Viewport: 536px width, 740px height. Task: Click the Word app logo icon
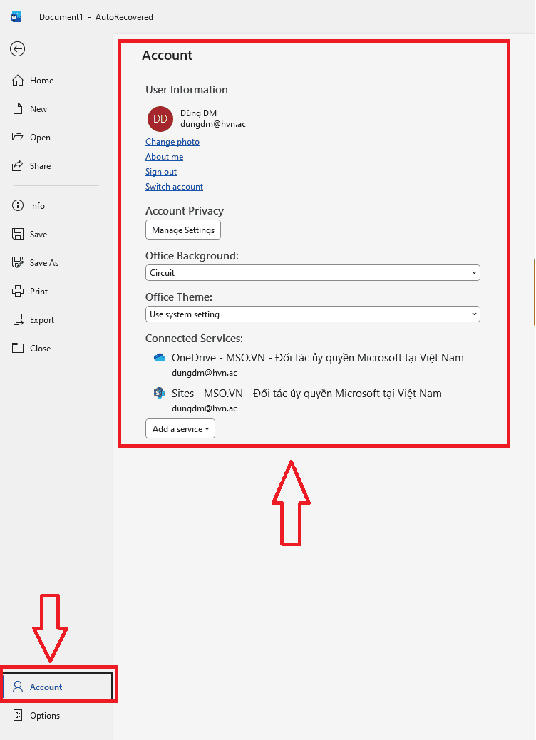tap(16, 16)
